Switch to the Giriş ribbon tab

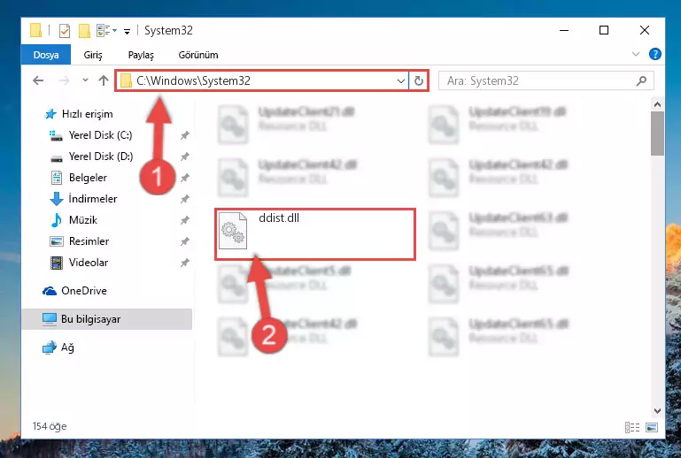(x=93, y=55)
